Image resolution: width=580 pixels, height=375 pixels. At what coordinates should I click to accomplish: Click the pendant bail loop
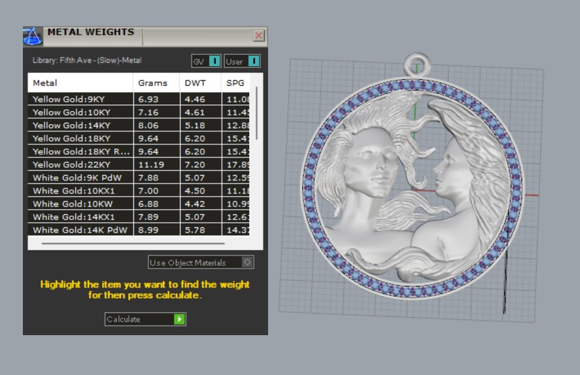pyautogui.click(x=417, y=65)
